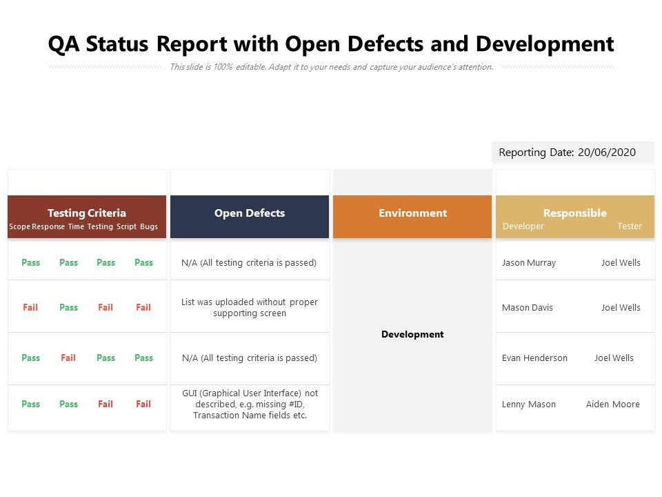Screen dimensions: 662x497
Task: Click defect 'List was uploaded without proper supporting screen'
Action: pyautogui.click(x=250, y=307)
